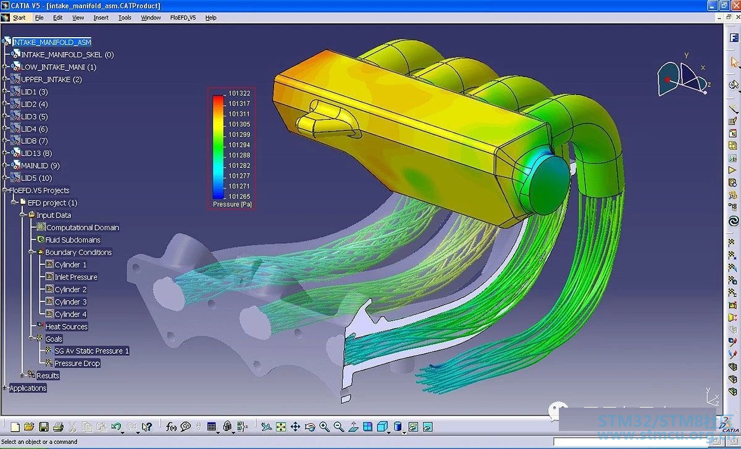Open the Formula f(x) editor
The width and height of the screenshot is (741, 449).
pyautogui.click(x=171, y=427)
